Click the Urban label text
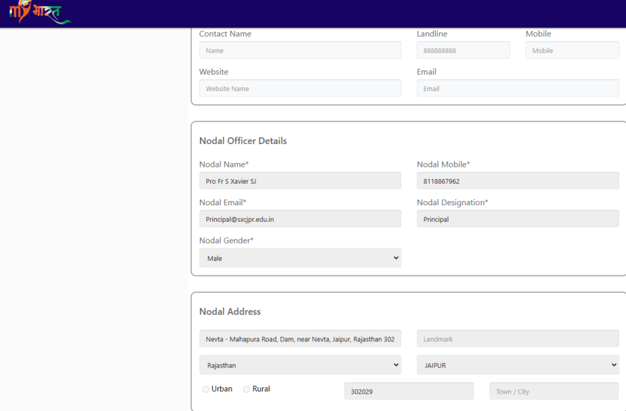 pos(221,388)
